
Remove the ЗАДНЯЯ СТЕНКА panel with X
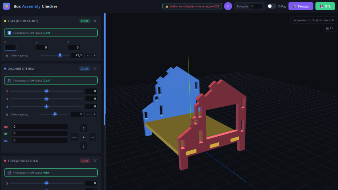[95, 68]
